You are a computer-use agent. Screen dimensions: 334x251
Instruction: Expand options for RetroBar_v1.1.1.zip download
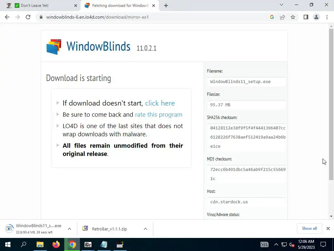click(x=145, y=229)
